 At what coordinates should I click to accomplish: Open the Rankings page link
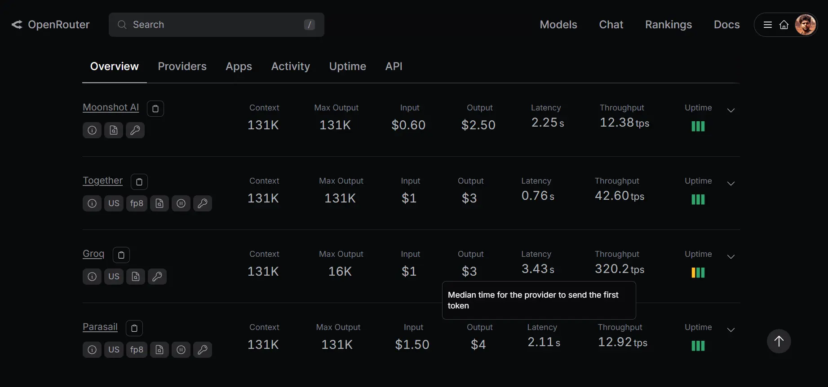[668, 25]
